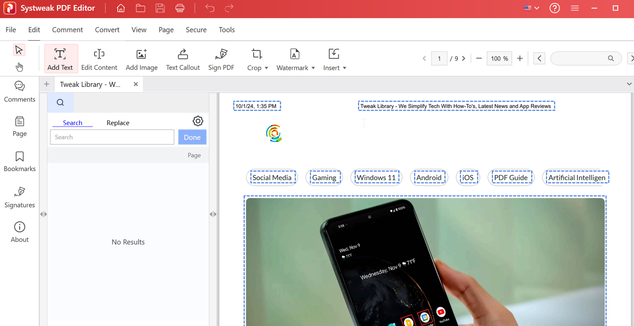Switch to the Search tab
Image resolution: width=634 pixels, height=326 pixels.
(x=73, y=123)
